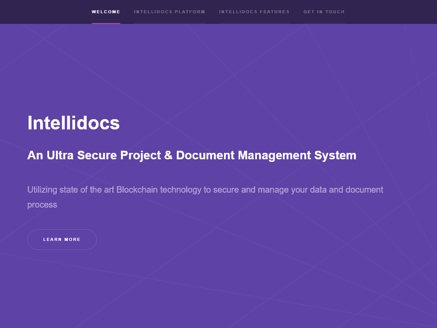Image resolution: width=437 pixels, height=328 pixels.
Task: Click the Ultra Secure subtitle heading
Action: click(192, 155)
